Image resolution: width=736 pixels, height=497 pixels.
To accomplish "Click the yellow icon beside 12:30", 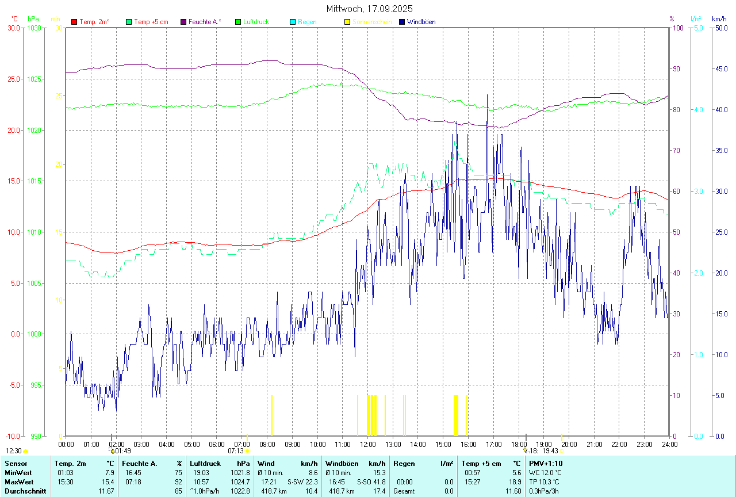I will [x=26, y=452].
